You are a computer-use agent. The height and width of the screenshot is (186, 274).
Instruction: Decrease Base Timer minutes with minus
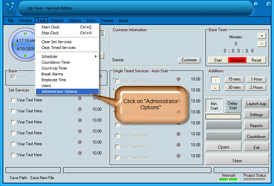[x=262, y=44]
